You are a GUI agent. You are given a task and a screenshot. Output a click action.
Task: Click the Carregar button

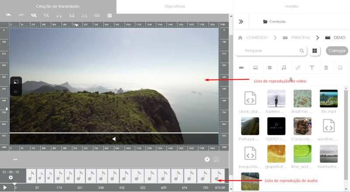[337, 51]
